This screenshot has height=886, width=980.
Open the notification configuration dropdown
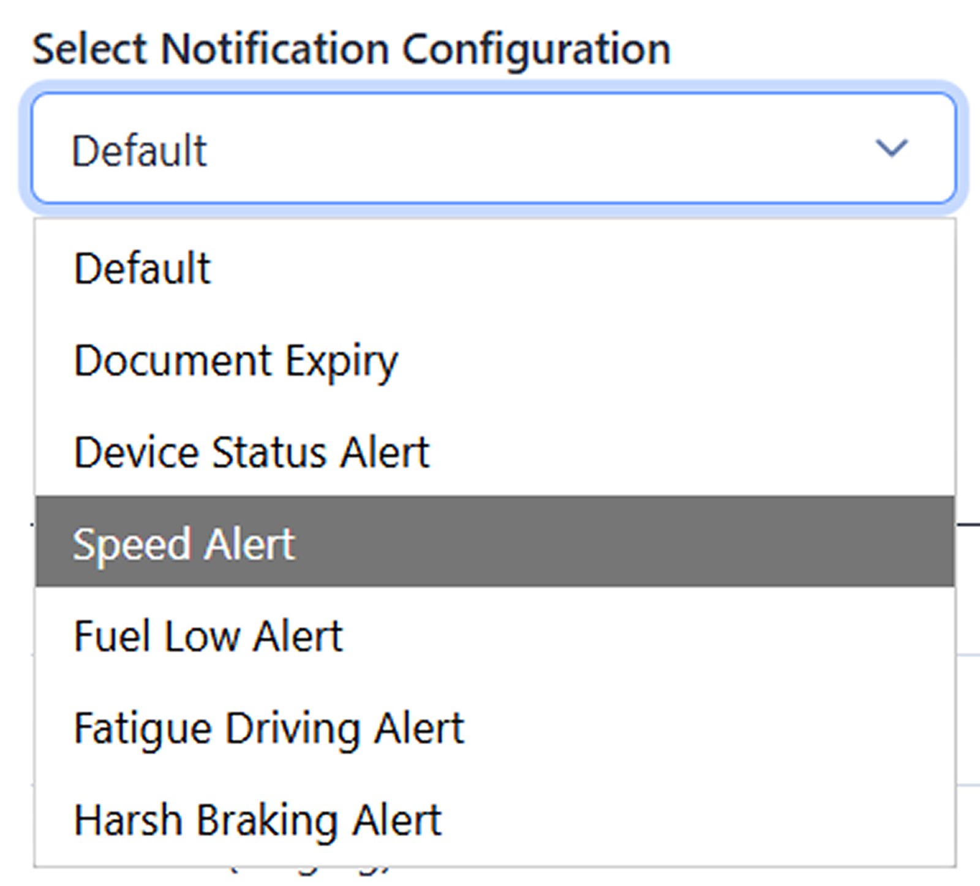pos(490,146)
